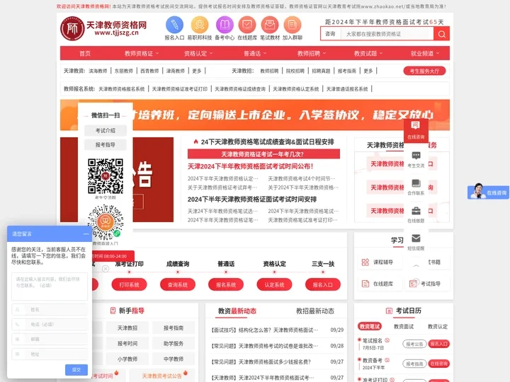Image resolution: width=510 pixels, height=382 pixels.
Task: Collapse floating sidebar with up chevron
Action: pyautogui.click(x=416, y=266)
